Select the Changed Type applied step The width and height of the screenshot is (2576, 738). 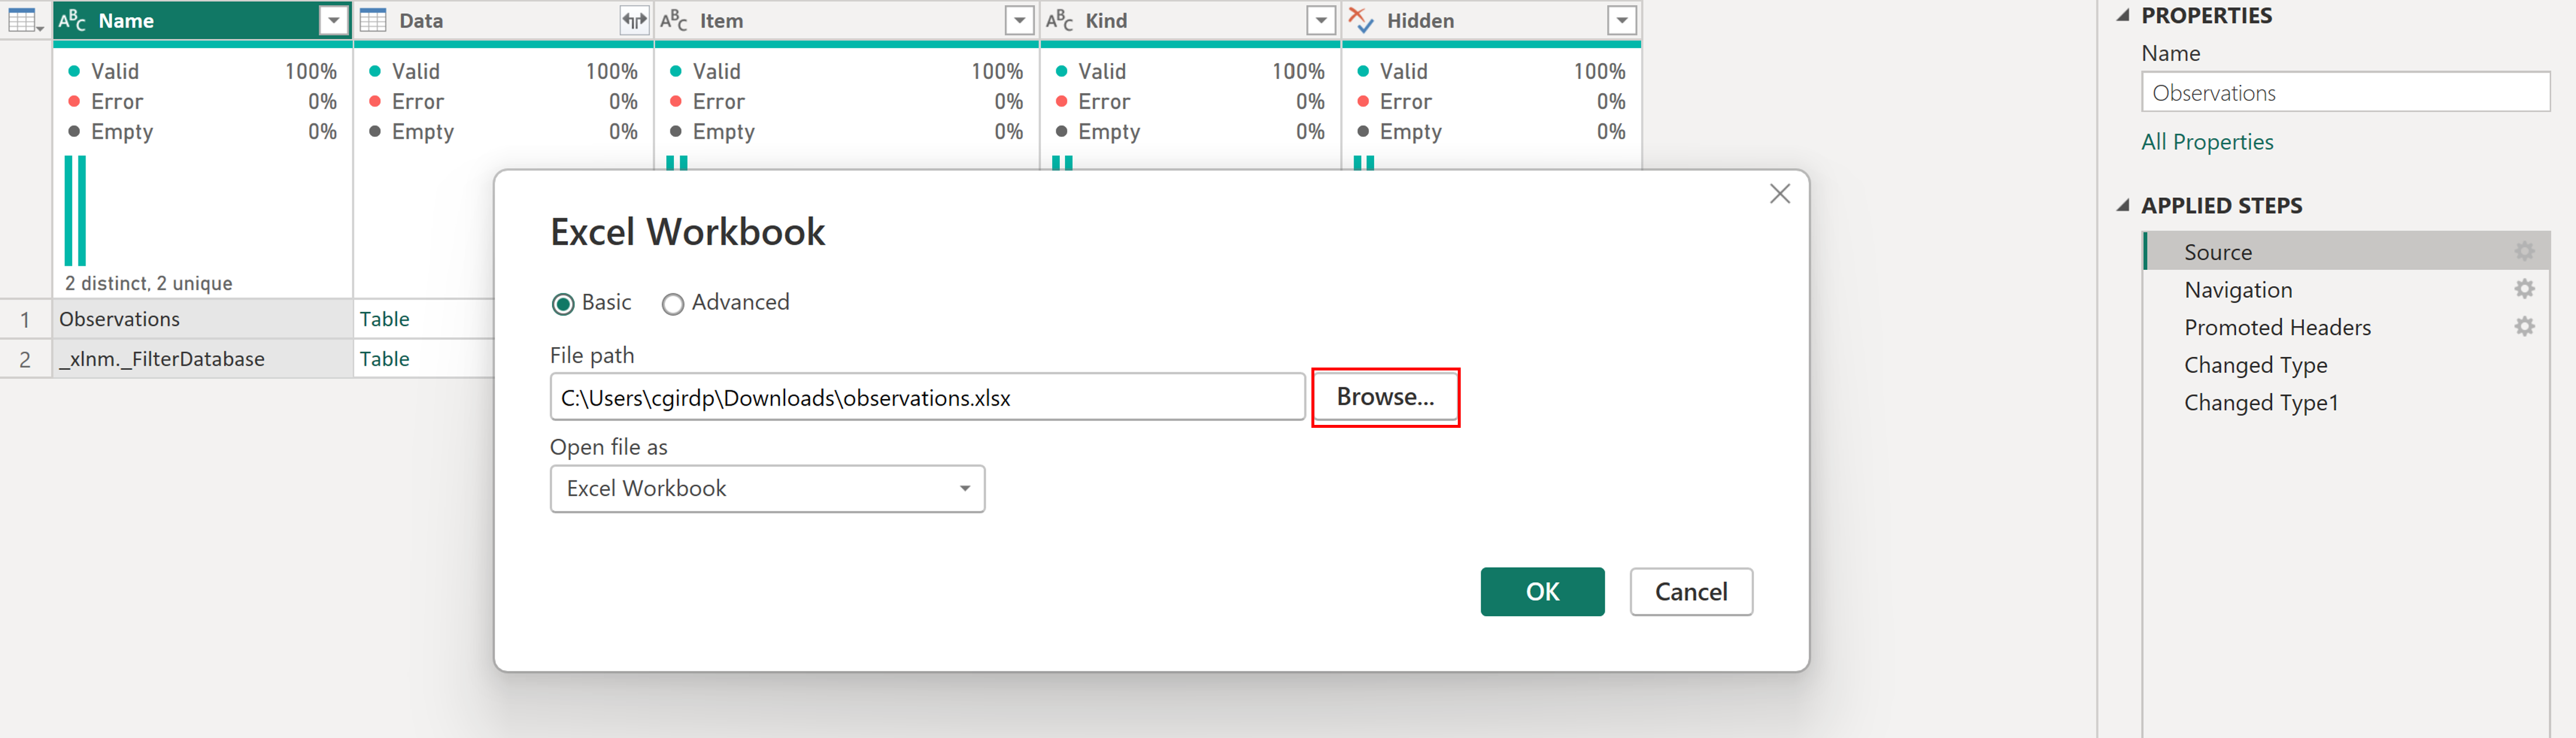coord(2255,365)
